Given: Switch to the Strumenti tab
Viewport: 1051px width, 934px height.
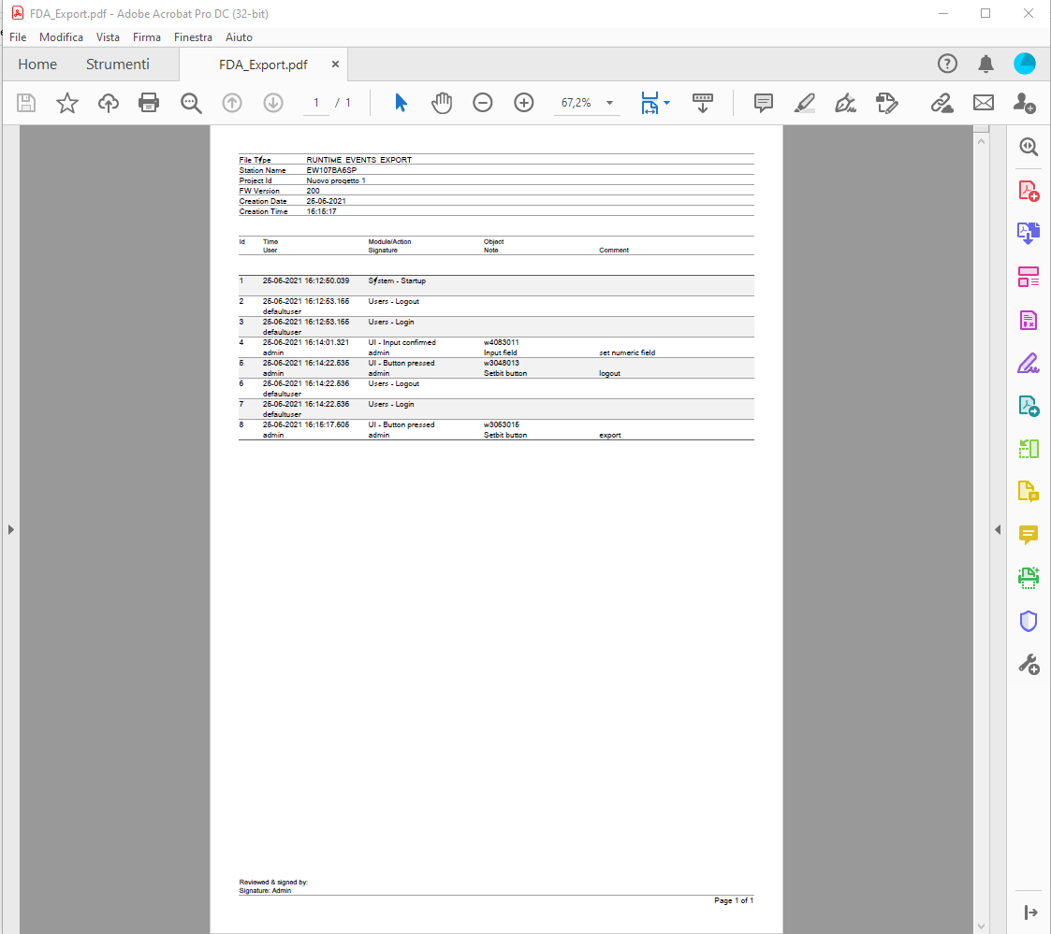Looking at the screenshot, I should click(118, 65).
